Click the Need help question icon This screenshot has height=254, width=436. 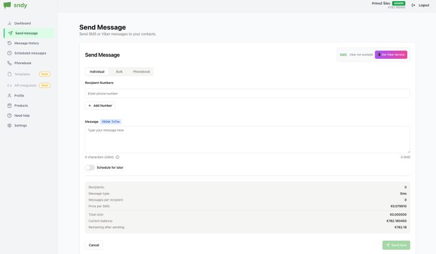tap(10, 116)
